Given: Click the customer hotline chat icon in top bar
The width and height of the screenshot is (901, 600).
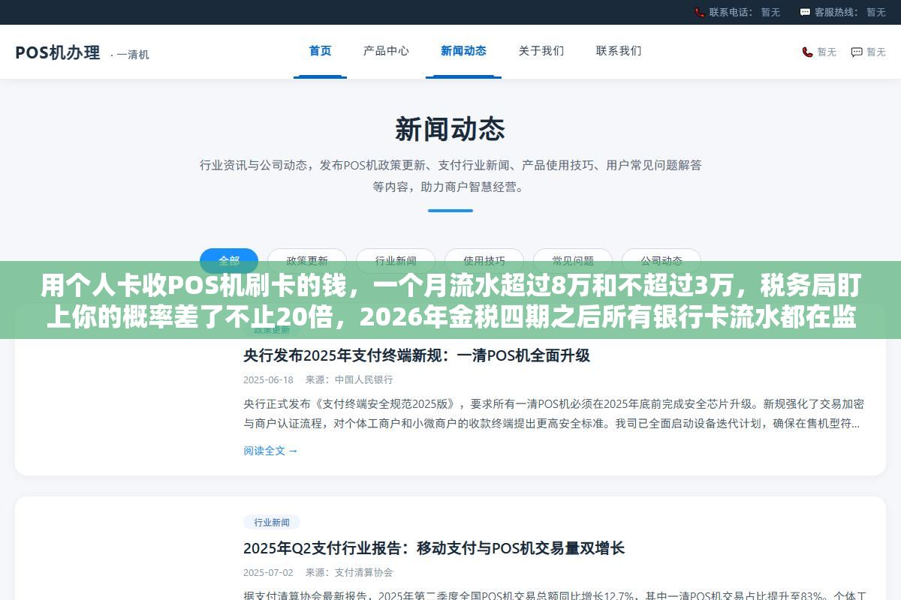Looking at the screenshot, I should [x=805, y=12].
